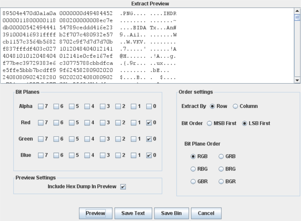This screenshot has width=301, height=221.
Task: Click the Save Bin button
Action: pyautogui.click(x=171, y=213)
